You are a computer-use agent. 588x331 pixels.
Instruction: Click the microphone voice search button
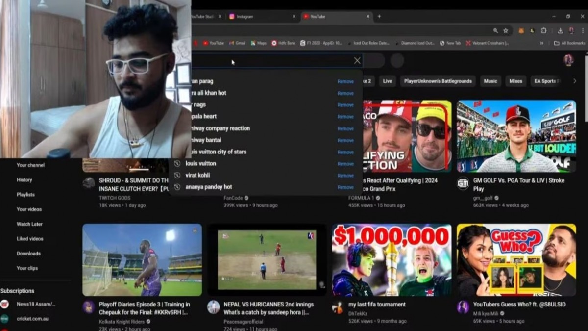[x=397, y=61]
